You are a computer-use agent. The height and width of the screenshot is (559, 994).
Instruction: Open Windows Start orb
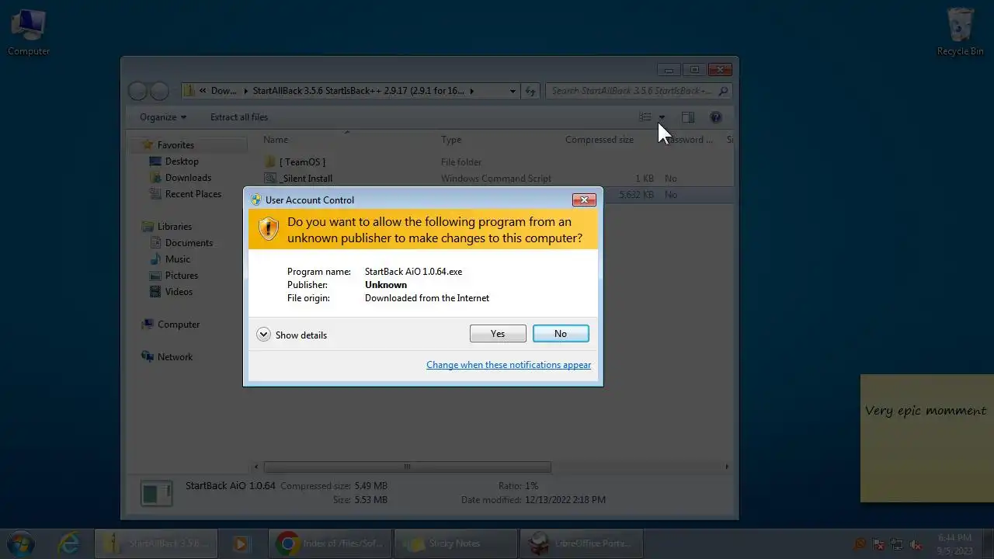click(21, 543)
